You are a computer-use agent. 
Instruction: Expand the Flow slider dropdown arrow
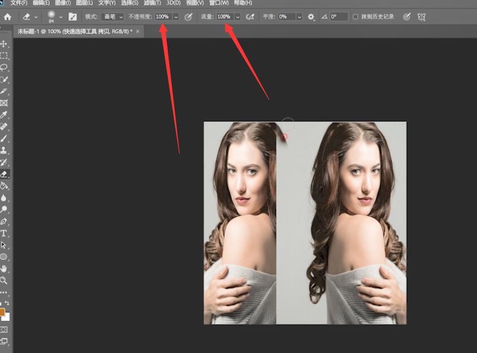[237, 17]
